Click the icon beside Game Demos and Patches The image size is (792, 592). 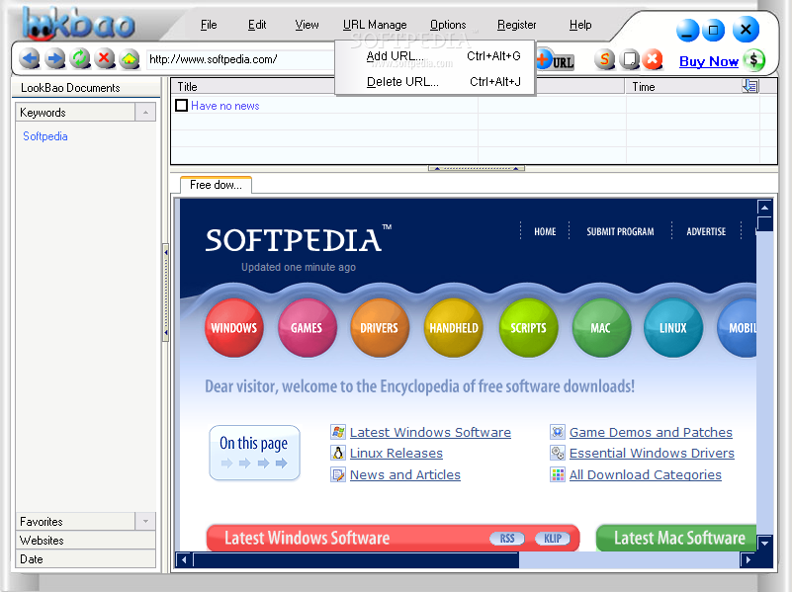557,432
